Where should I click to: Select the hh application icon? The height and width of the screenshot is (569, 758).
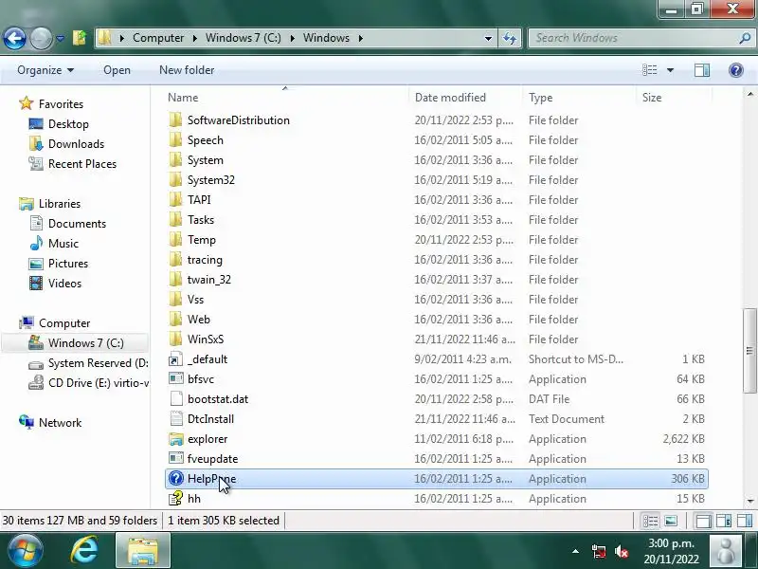click(x=175, y=499)
